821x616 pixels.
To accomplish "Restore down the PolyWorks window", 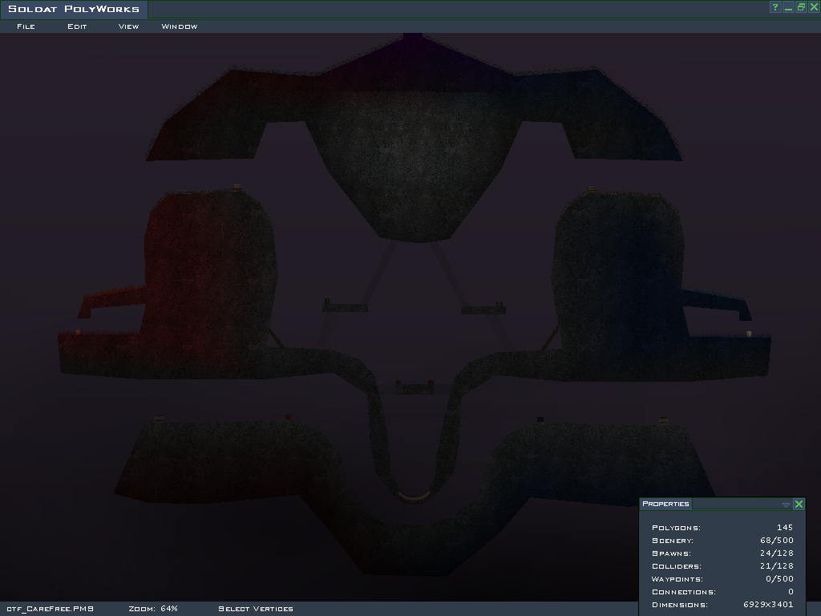I will pos(801,7).
